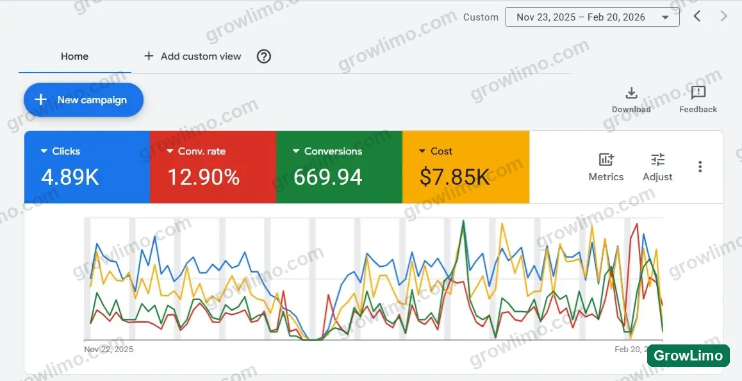Download the overview report

pyautogui.click(x=631, y=100)
